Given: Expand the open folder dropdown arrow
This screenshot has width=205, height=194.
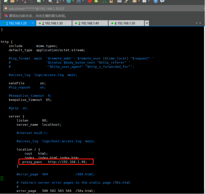Looking at the screenshot, I should 17,1.
